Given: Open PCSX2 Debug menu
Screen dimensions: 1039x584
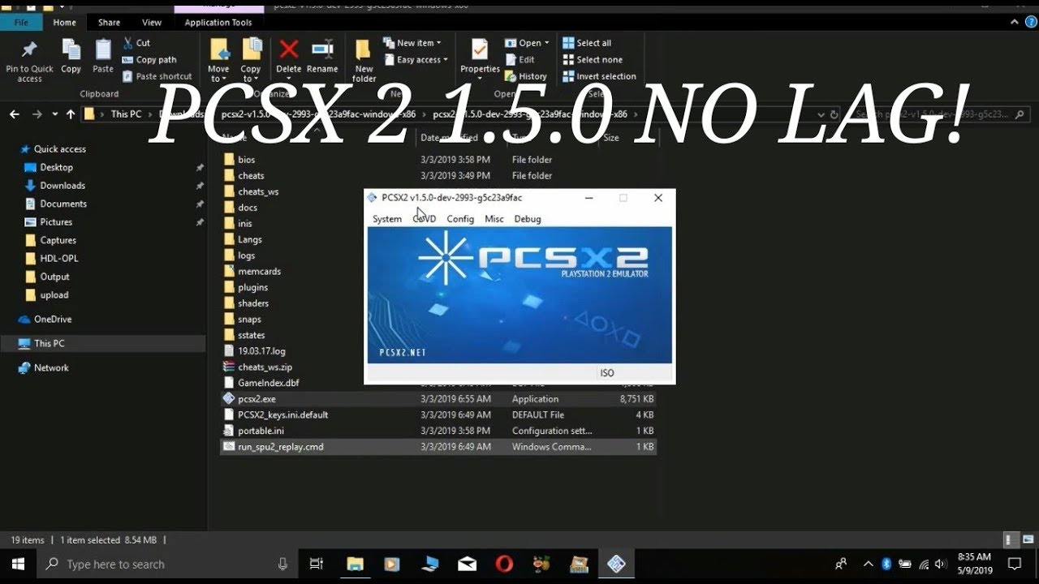Looking at the screenshot, I should (528, 219).
